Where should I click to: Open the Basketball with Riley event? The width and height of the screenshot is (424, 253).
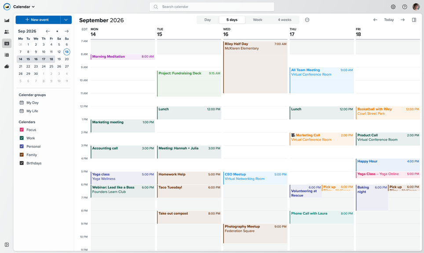pyautogui.click(x=388, y=113)
